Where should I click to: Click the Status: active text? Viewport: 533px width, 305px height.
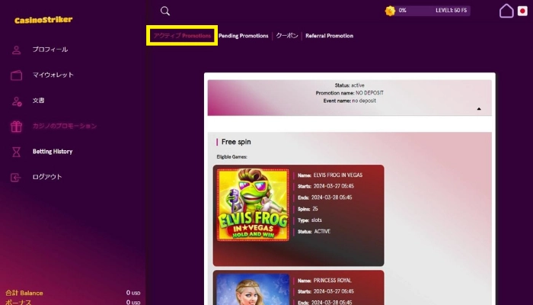[x=349, y=85]
